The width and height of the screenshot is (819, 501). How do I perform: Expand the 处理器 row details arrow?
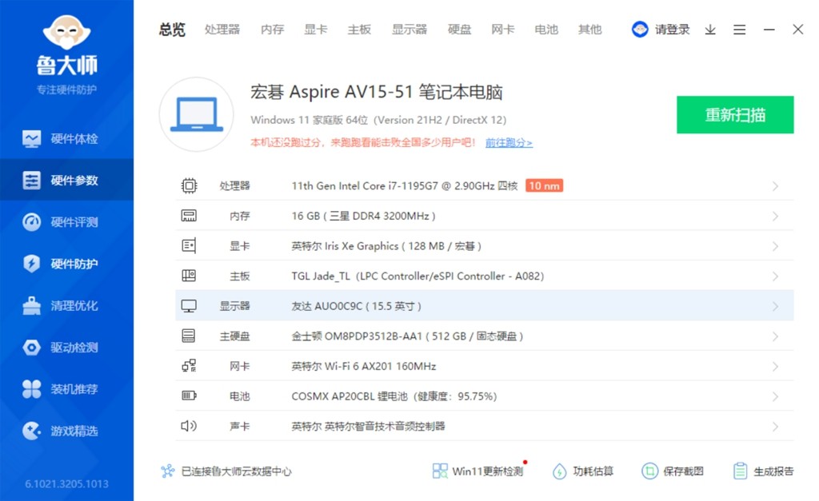tap(775, 186)
